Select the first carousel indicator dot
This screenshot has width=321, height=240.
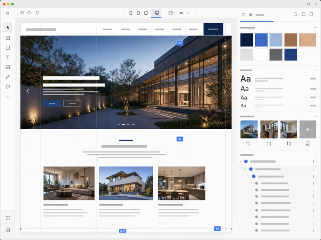pyautogui.click(x=119, y=124)
